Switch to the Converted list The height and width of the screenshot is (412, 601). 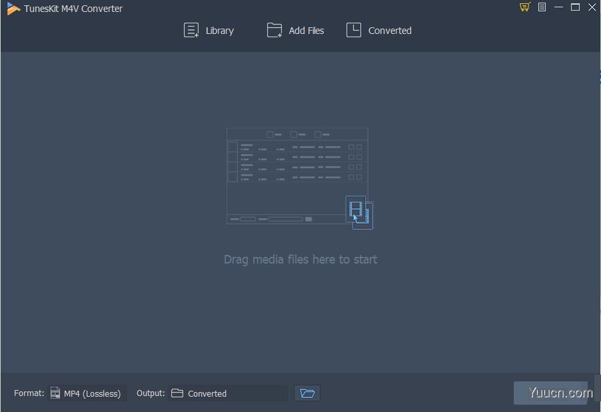pyautogui.click(x=389, y=31)
